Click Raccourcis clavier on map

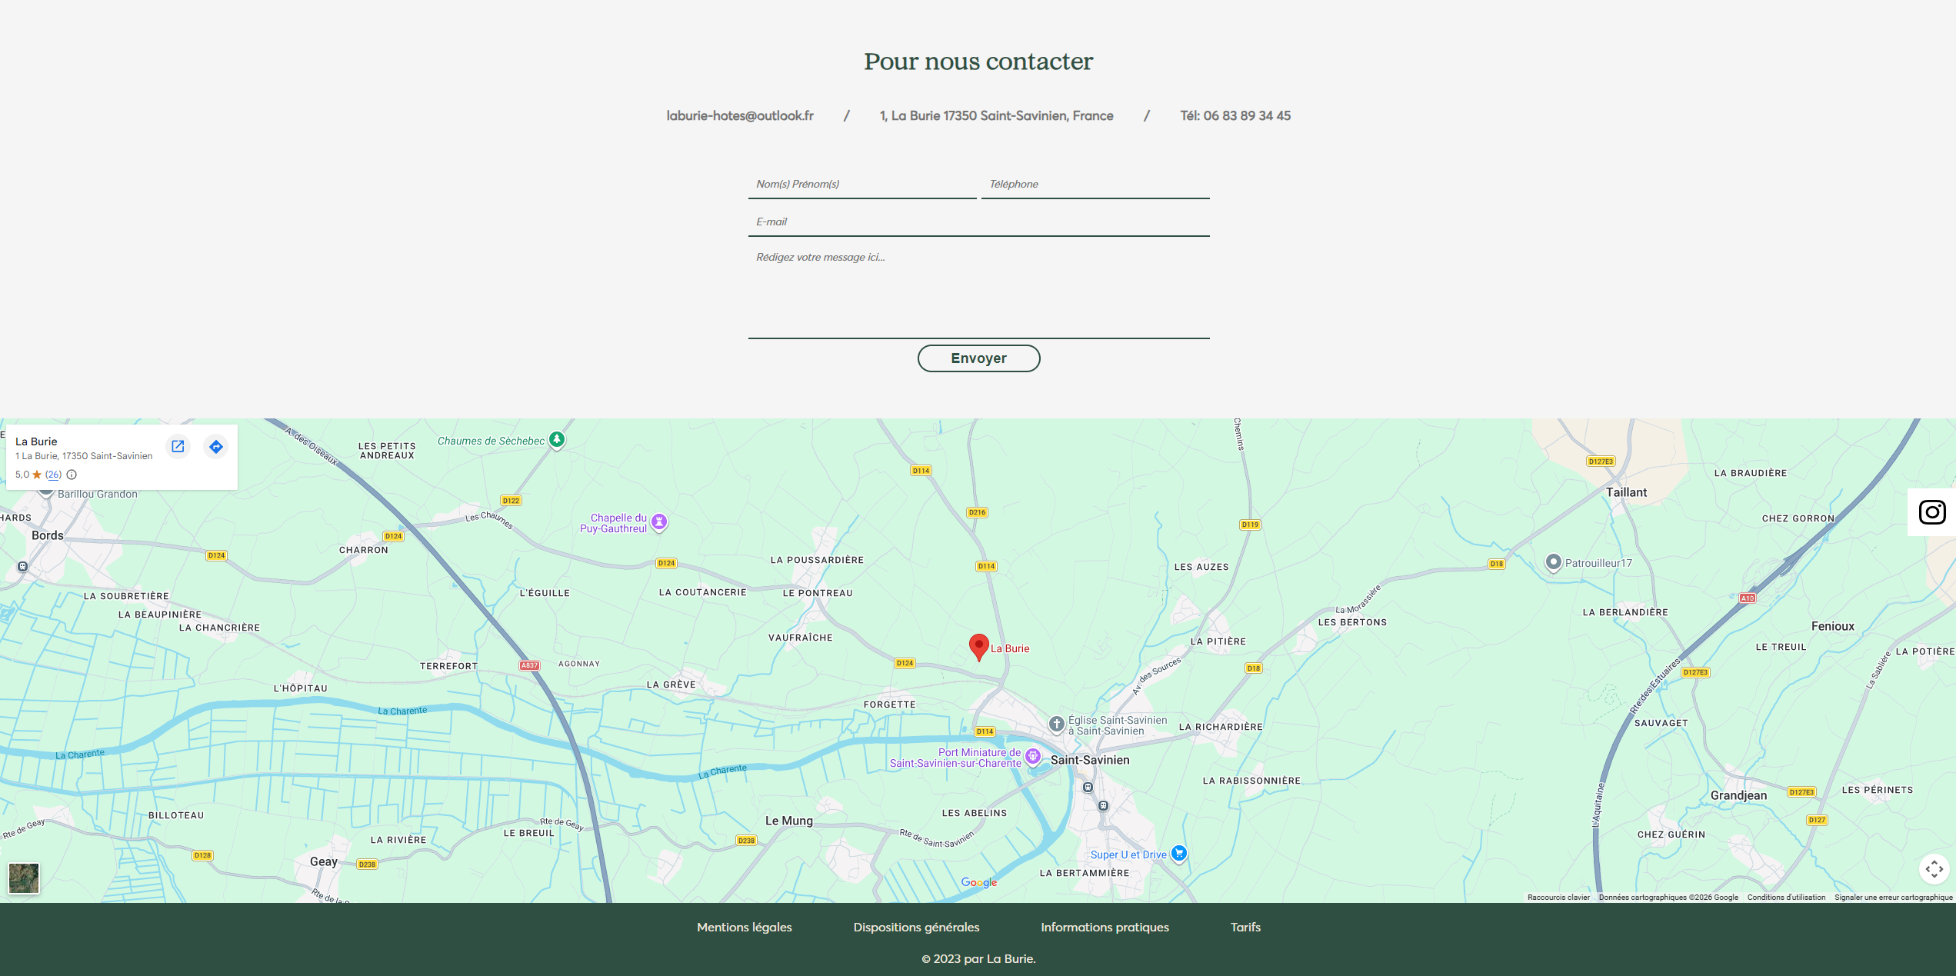point(1558,897)
